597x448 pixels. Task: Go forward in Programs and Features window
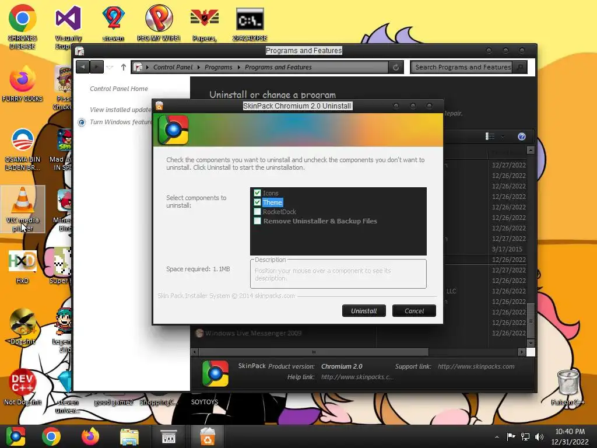coord(97,67)
